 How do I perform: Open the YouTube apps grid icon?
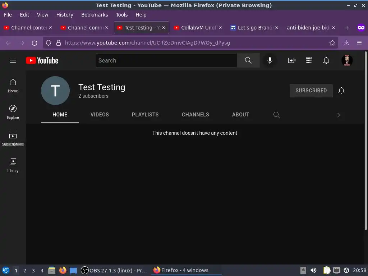coord(309,60)
